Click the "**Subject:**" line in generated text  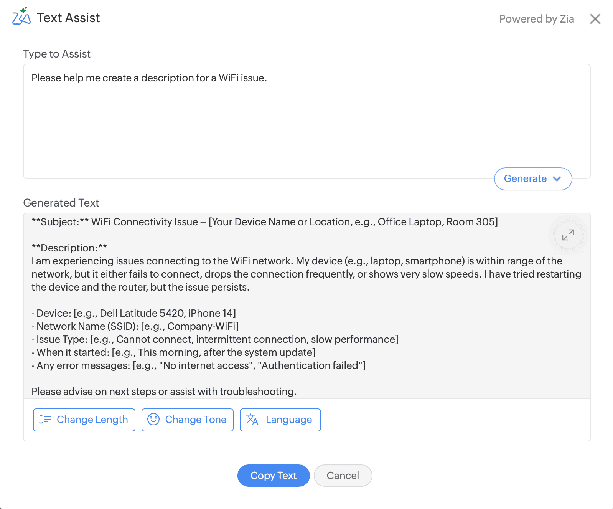[265, 222]
